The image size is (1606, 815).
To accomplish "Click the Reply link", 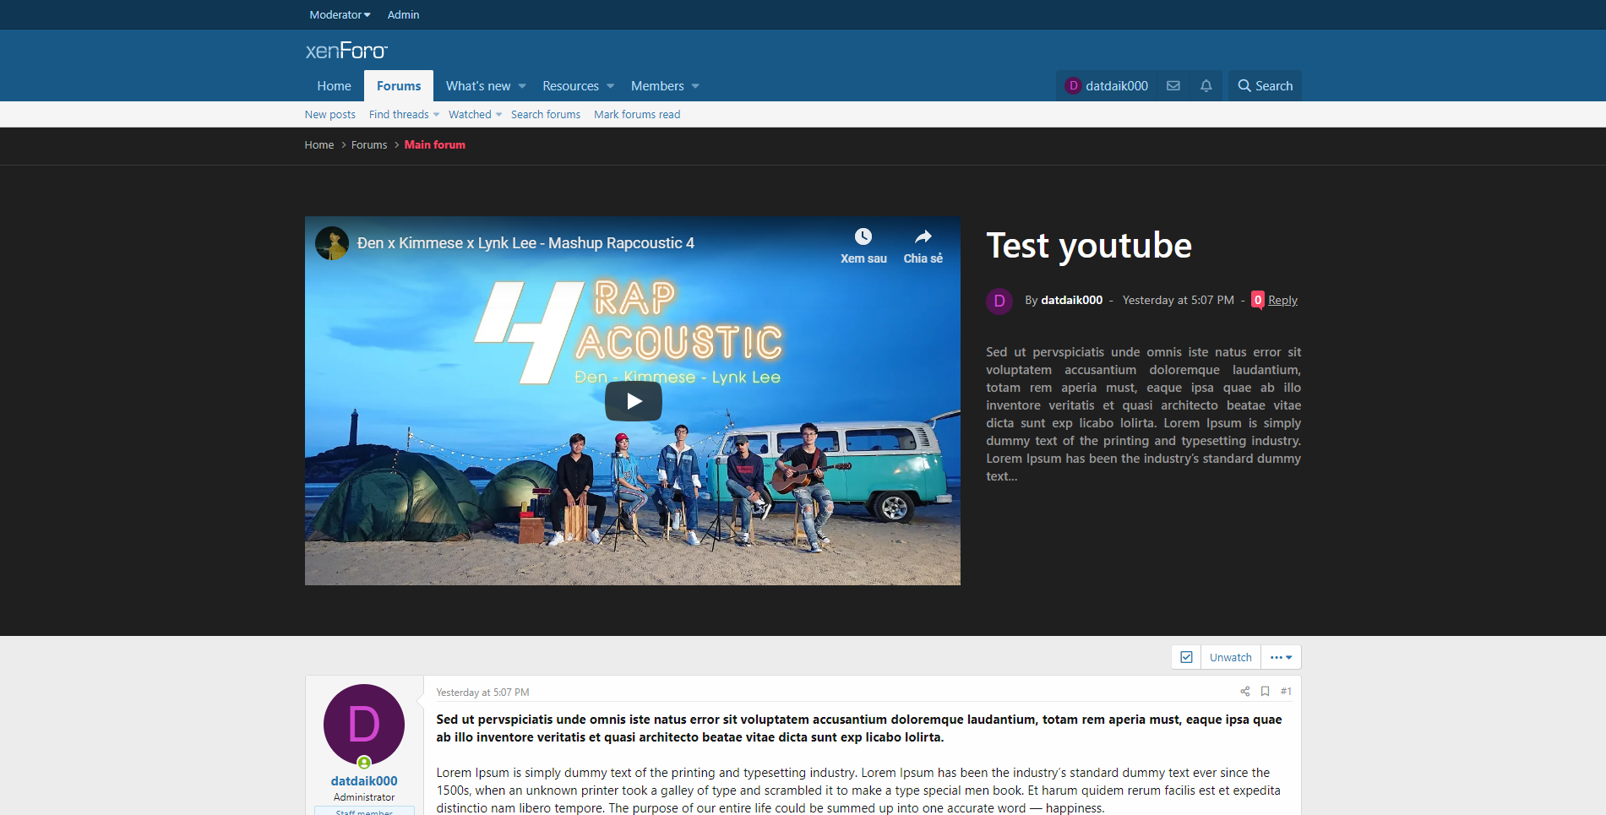I will pos(1282,300).
